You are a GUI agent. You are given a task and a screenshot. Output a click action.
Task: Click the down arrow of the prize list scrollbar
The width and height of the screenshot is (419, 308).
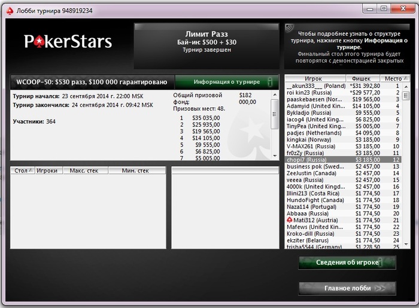point(275,156)
